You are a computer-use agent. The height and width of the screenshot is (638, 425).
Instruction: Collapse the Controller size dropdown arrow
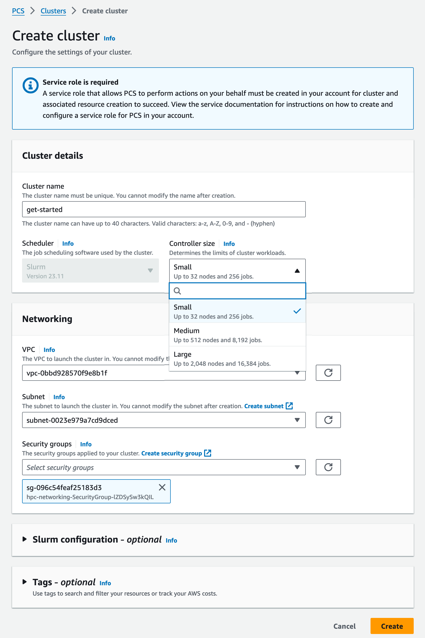pyautogui.click(x=297, y=271)
